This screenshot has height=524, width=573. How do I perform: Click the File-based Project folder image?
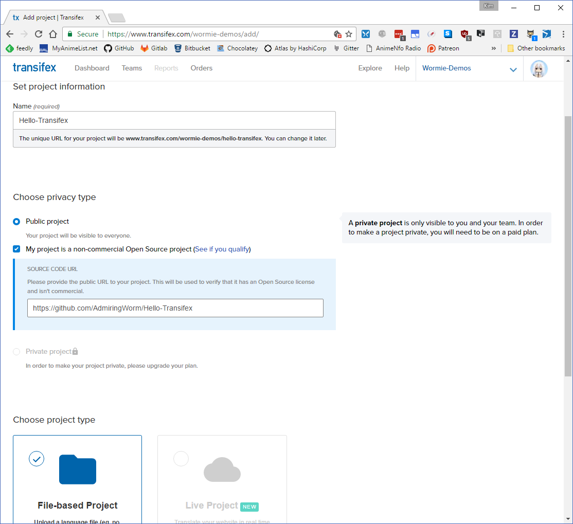(78, 469)
